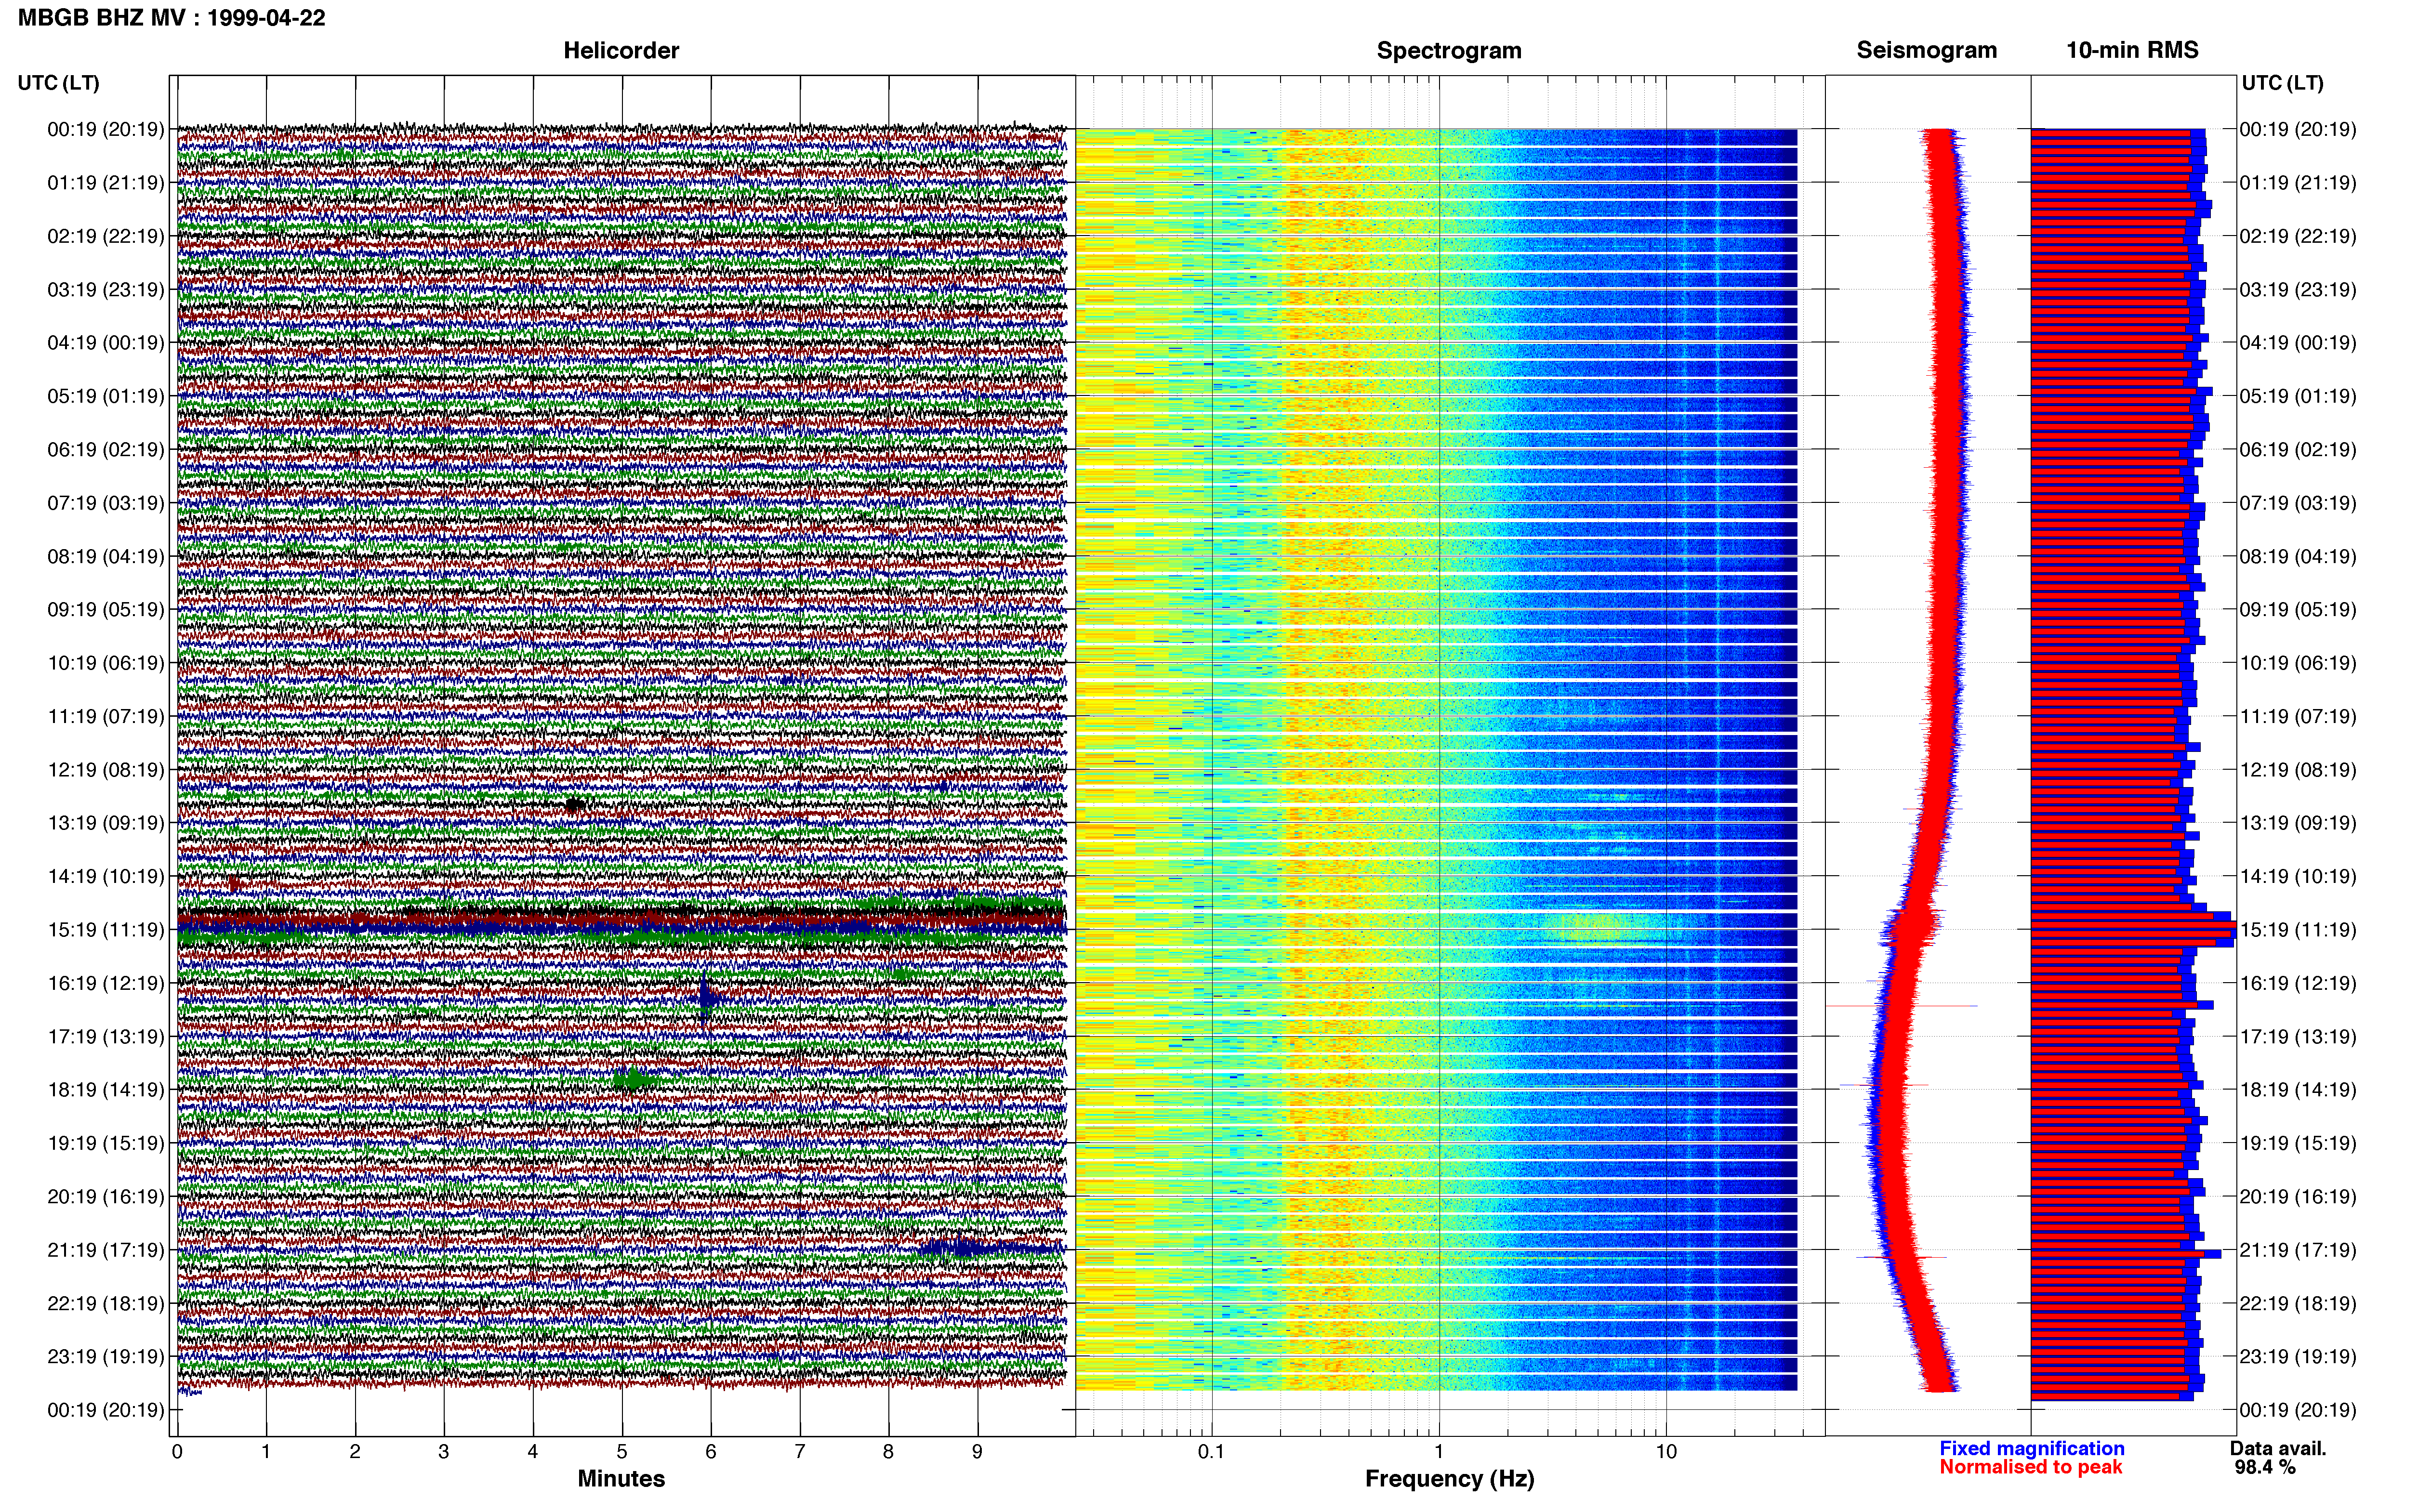
Task: Click the 3 tick on Minutes axis
Action: click(444, 1452)
